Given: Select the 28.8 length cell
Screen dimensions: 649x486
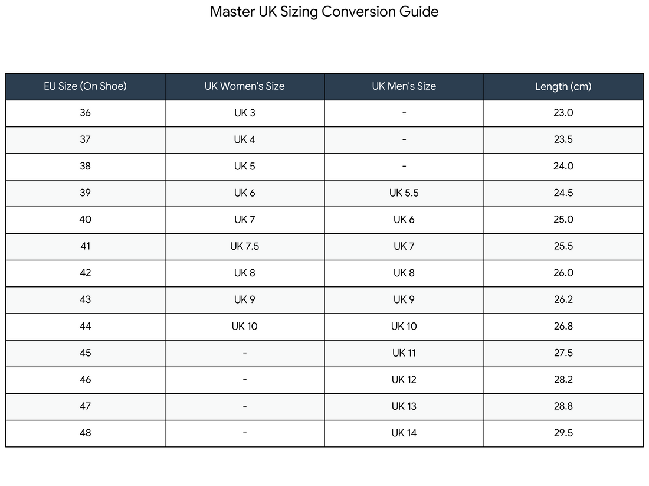Looking at the screenshot, I should 563,407.
